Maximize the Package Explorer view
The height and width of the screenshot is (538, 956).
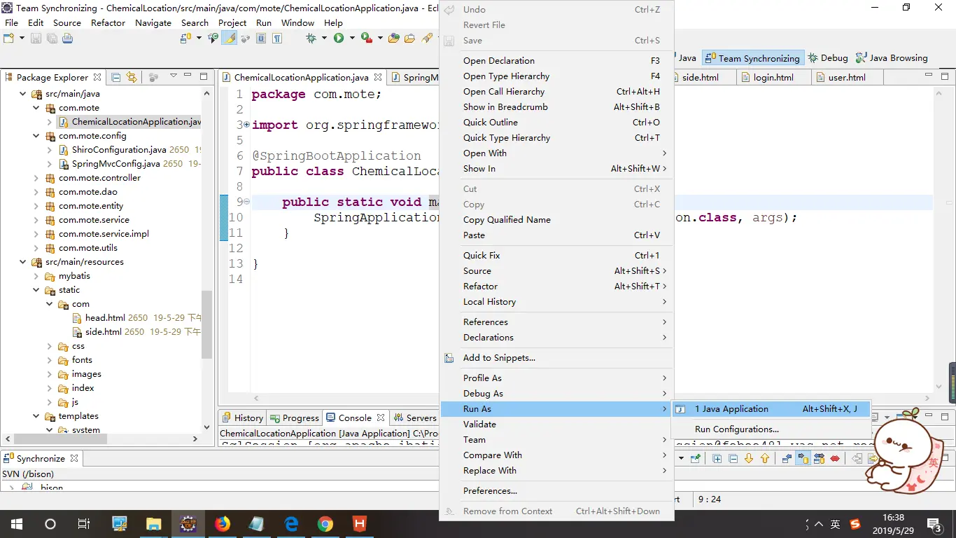204,76
